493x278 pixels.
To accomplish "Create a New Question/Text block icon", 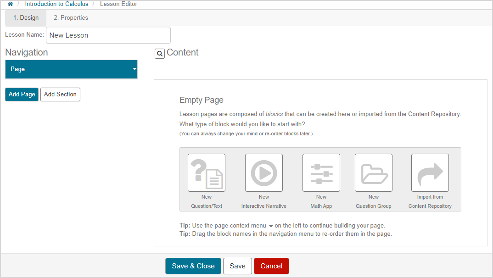I will point(207,172).
